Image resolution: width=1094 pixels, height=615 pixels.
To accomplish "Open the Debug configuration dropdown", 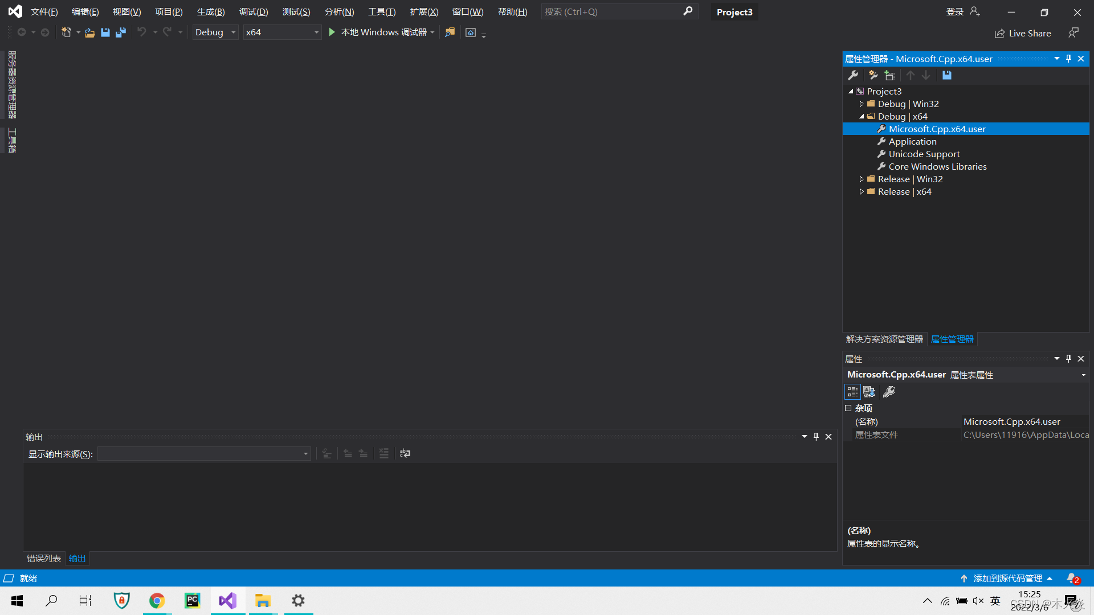I will click(215, 32).
